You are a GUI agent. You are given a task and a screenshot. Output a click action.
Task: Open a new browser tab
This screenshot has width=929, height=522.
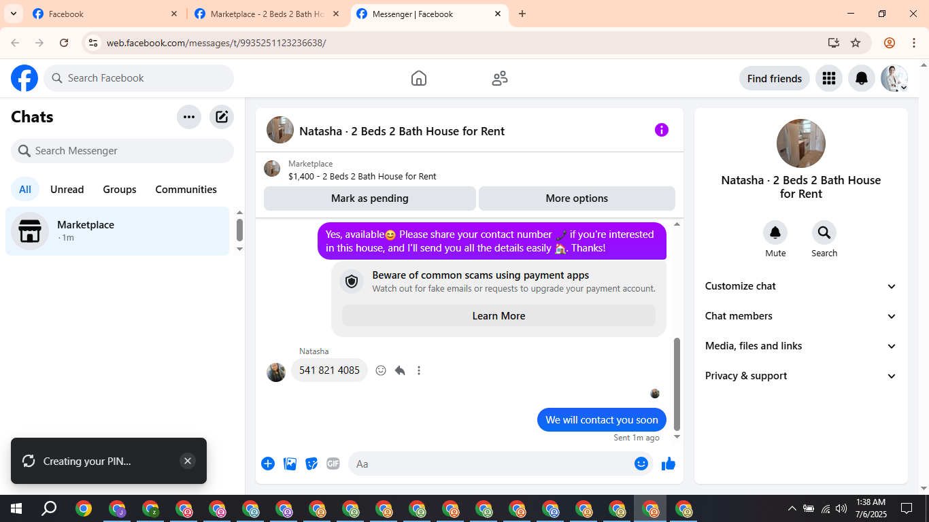click(522, 14)
